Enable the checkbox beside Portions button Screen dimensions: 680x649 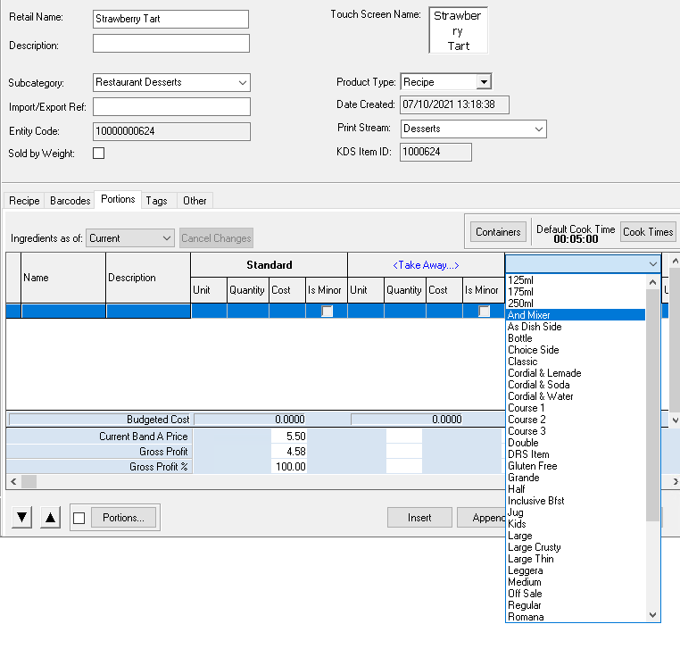tap(80, 518)
